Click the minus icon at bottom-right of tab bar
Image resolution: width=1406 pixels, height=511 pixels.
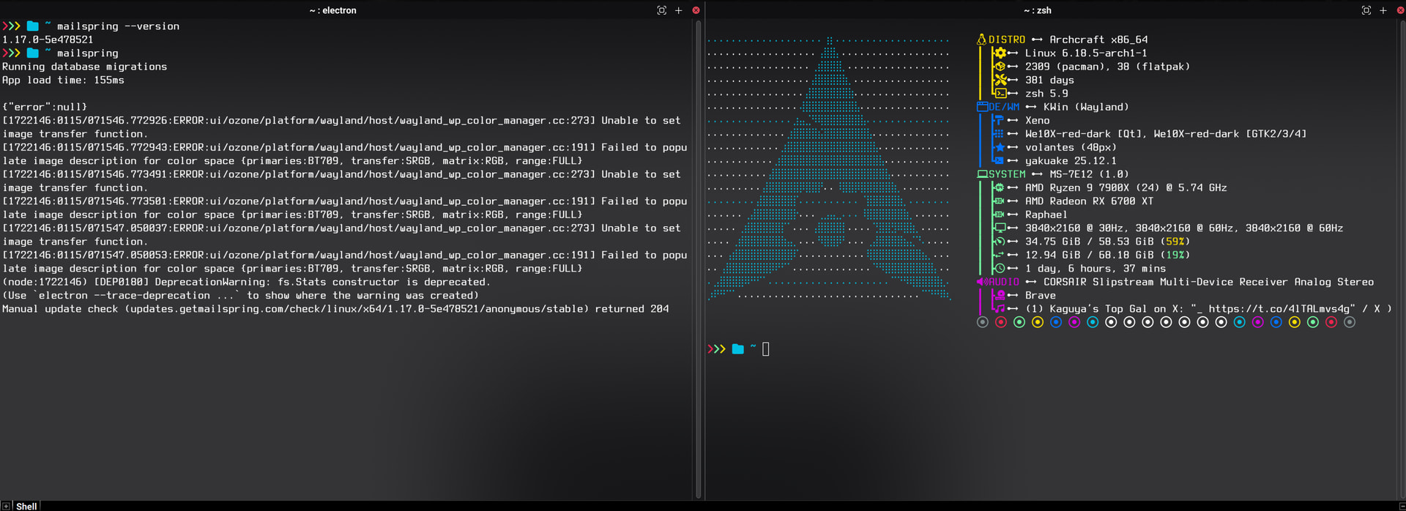pyautogui.click(x=1401, y=506)
